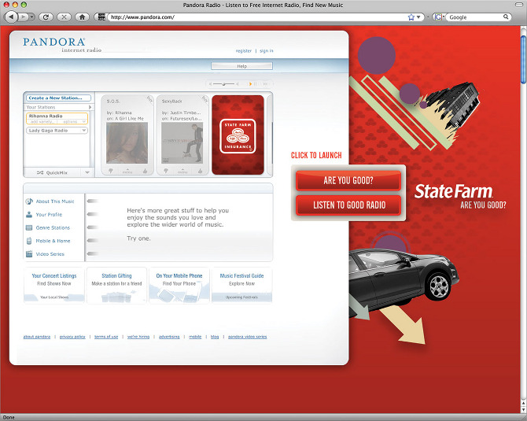Open the Station Gifting tile

(116, 285)
